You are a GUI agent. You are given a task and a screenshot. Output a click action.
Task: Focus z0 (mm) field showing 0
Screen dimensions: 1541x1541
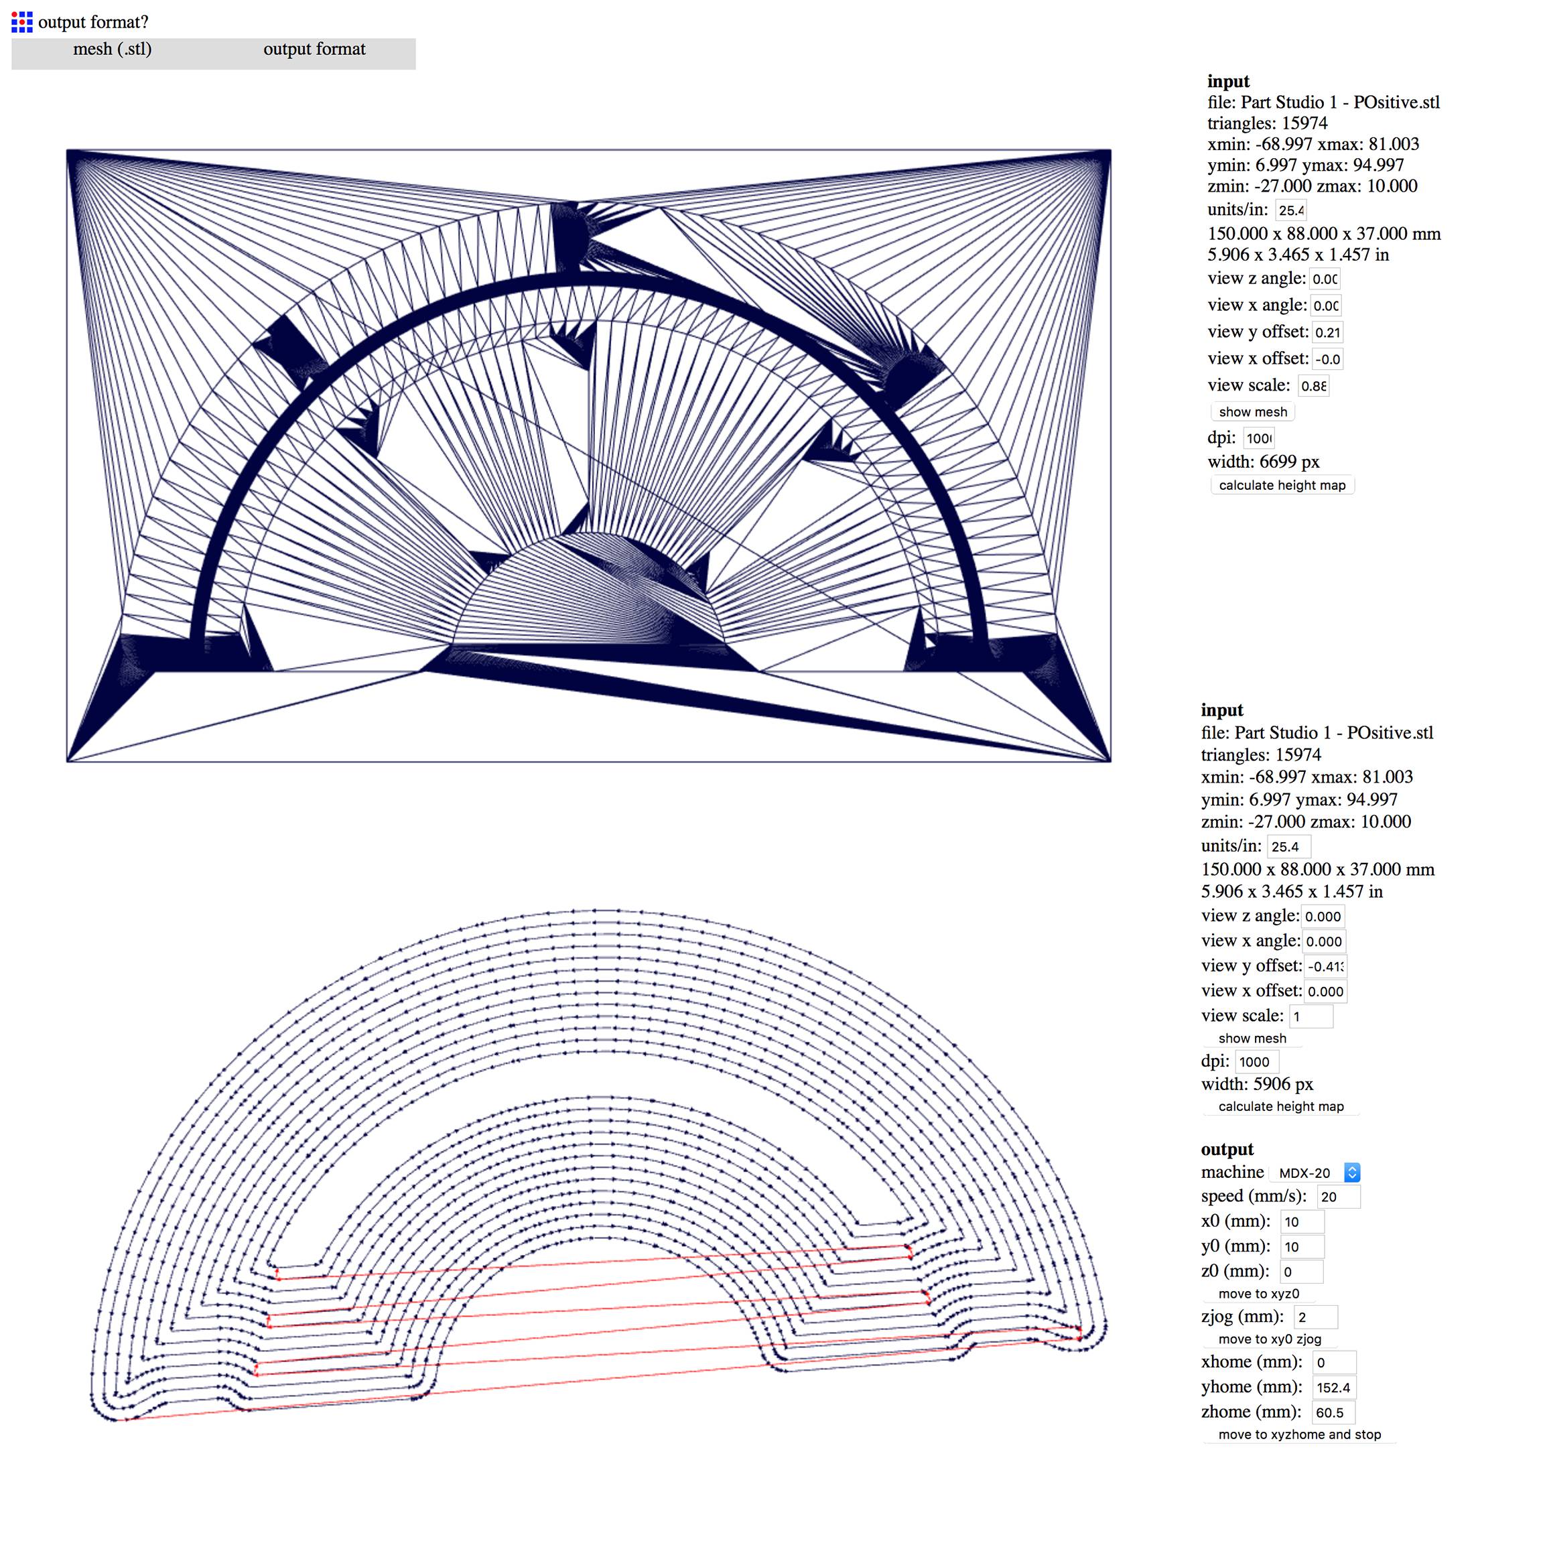point(1302,1272)
